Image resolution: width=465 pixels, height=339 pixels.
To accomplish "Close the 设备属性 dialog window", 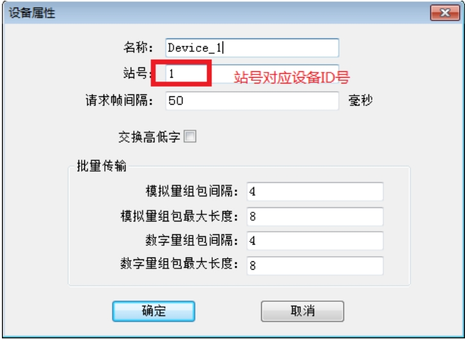I will coord(445,13).
